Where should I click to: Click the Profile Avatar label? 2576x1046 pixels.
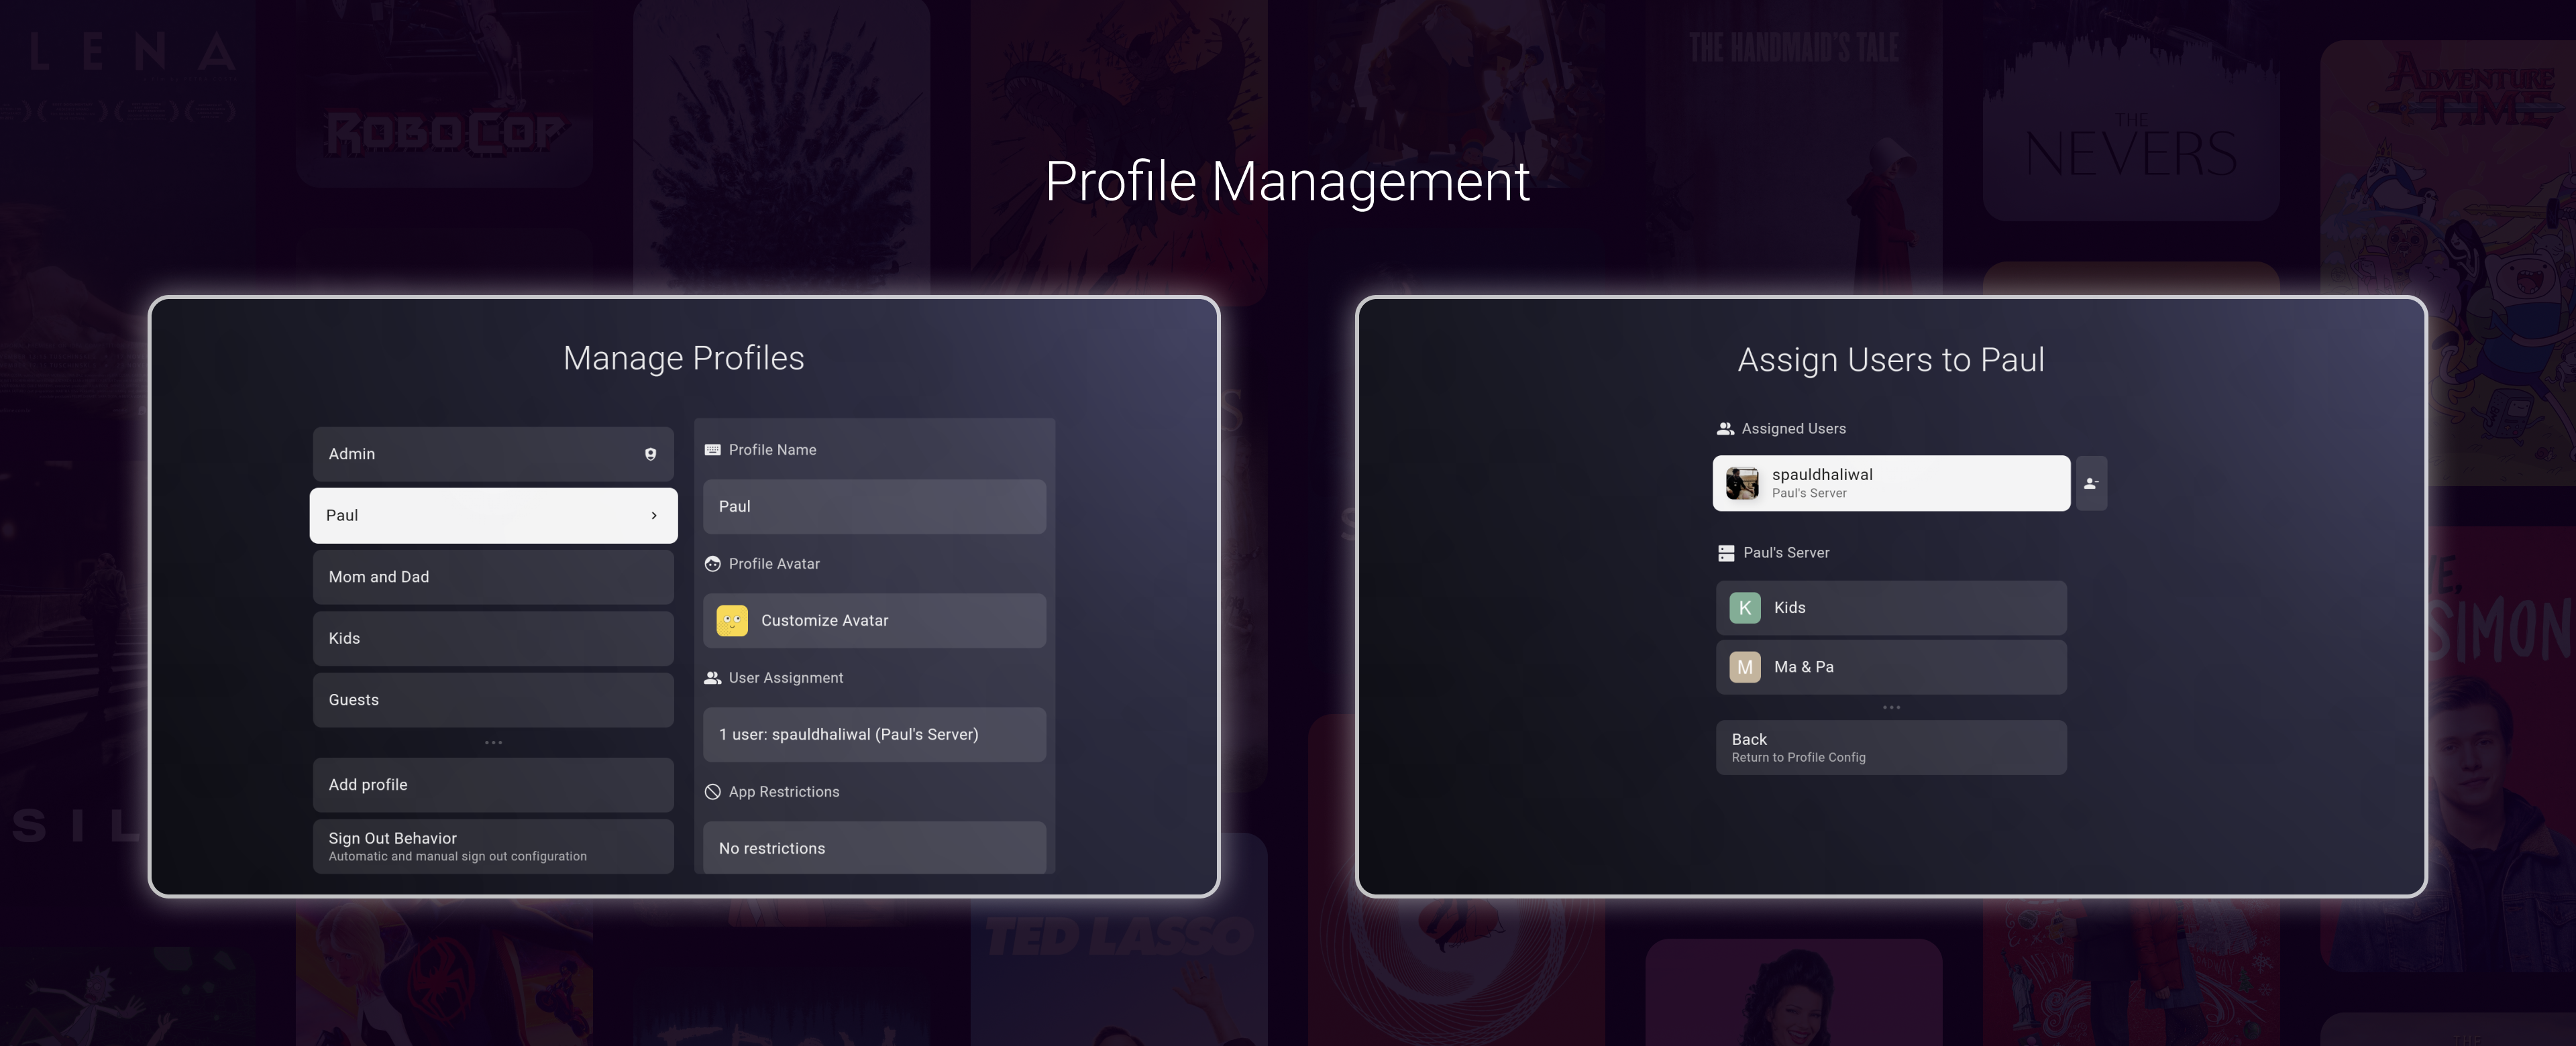tap(774, 564)
